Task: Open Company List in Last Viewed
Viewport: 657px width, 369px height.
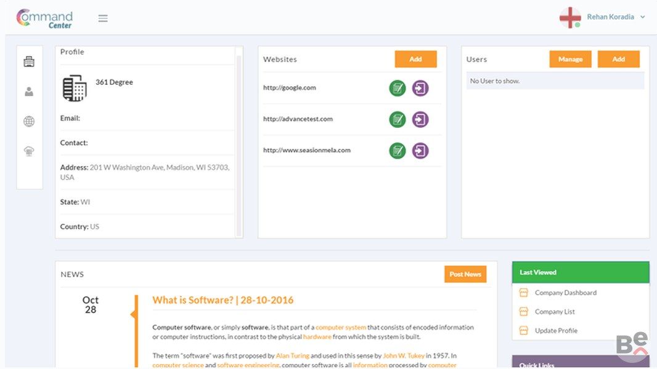Action: (555, 312)
